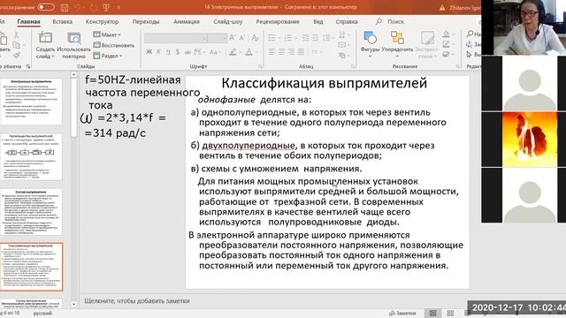
Task: Align paragraph text right
Action: click(291, 52)
